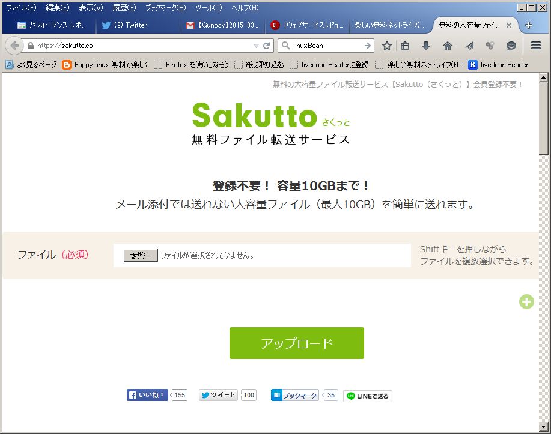Click the search magnifier icon
This screenshot has height=434, width=551.
[285, 46]
